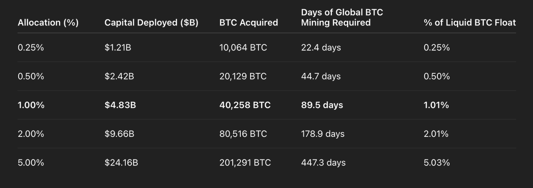The image size is (533, 188).
Task: Click the 22.4 days cell
Action: tap(321, 48)
